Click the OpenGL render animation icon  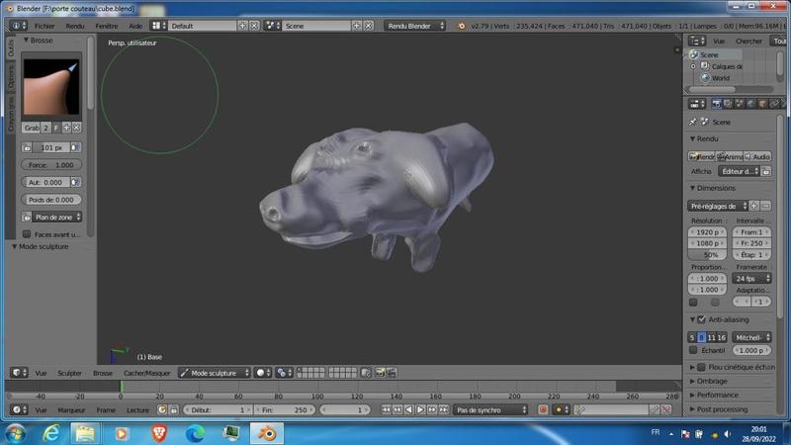coord(392,373)
